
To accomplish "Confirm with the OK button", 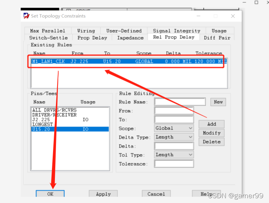I will (x=50, y=194).
